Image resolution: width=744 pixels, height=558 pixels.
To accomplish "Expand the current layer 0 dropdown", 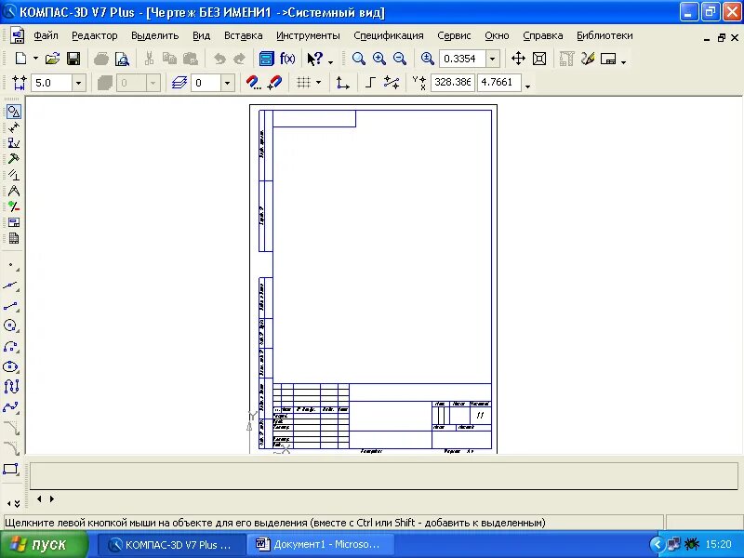I will coord(227,83).
